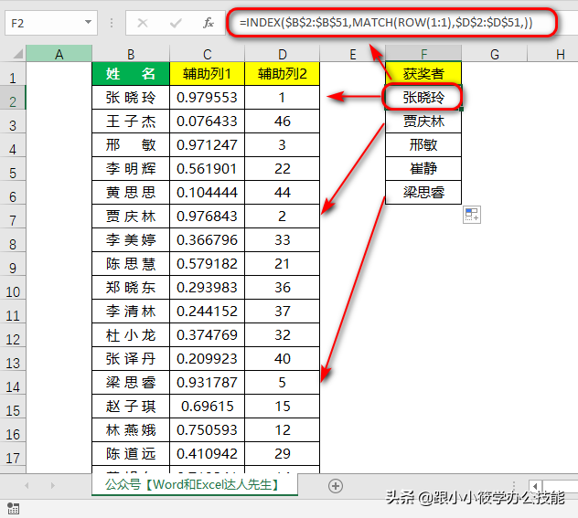Click the Cancel (X) formula bar icon
Viewport: 578px width, 518px height.
coord(143,23)
